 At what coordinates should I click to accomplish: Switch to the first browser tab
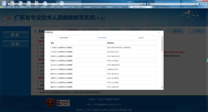pos(11,7)
